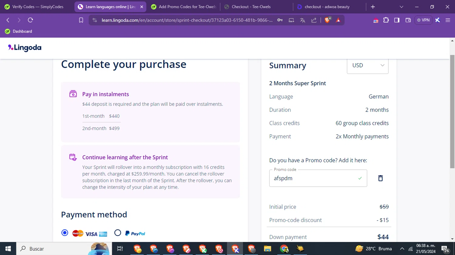The width and height of the screenshot is (455, 255).
Task: Switch to Checkout Tee-Owels tab
Action: (256, 7)
